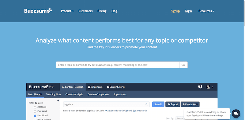Open the user avatar menu
245x120 pixels.
210,87
